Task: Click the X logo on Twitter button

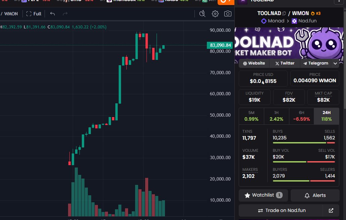Action: (x=277, y=64)
